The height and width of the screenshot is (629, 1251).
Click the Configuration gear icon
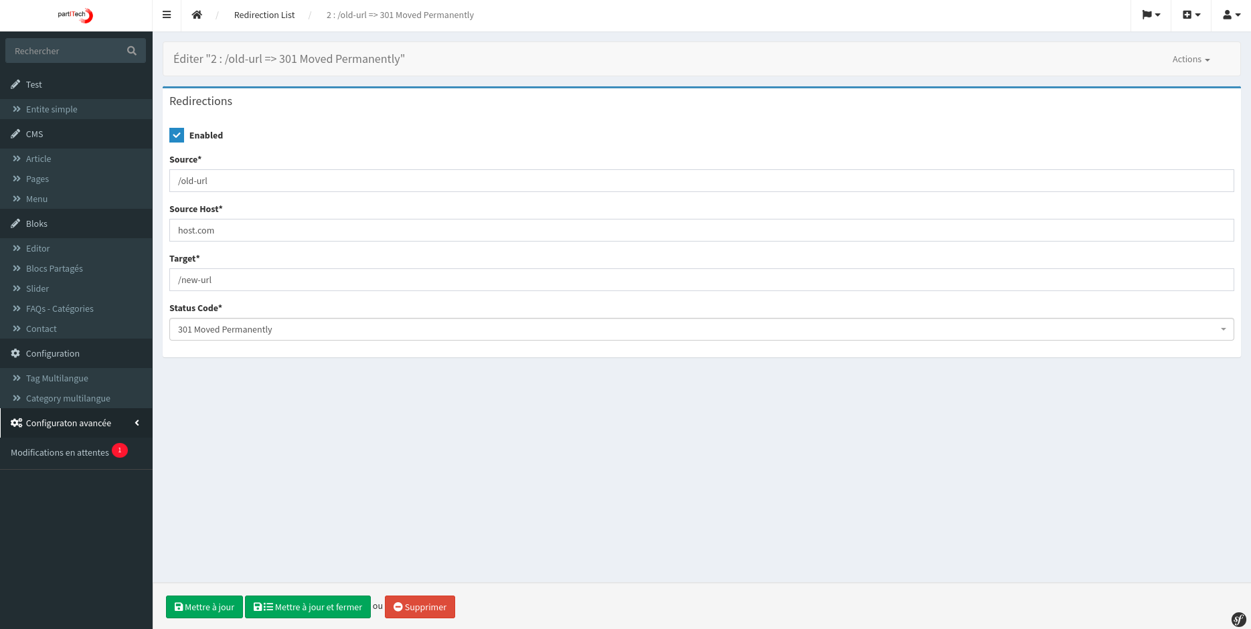point(15,353)
